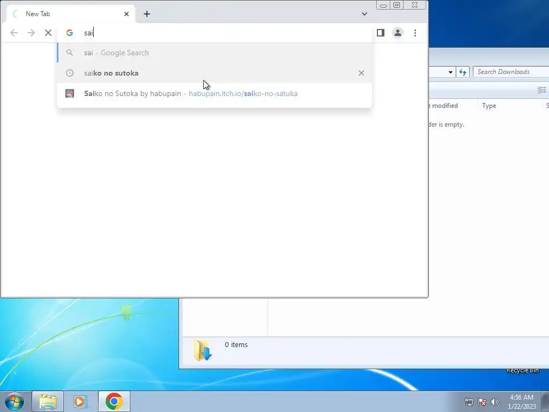Close the New Tab tab
The height and width of the screenshot is (412, 549).
127,14
